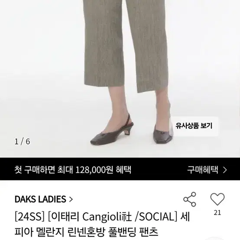Tap the first-purchase 혜택 banner text
Screen dimensions: 240x240
(73, 169)
